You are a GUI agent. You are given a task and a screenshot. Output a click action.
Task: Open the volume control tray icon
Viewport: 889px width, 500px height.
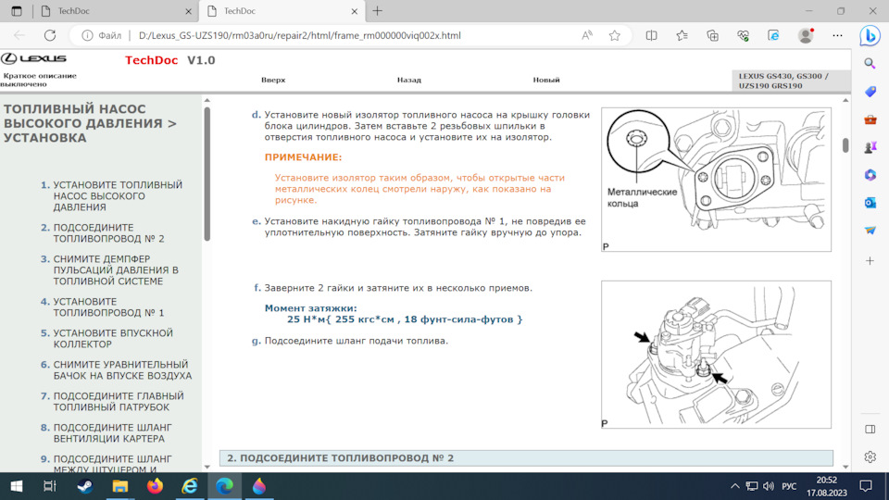[x=769, y=486]
